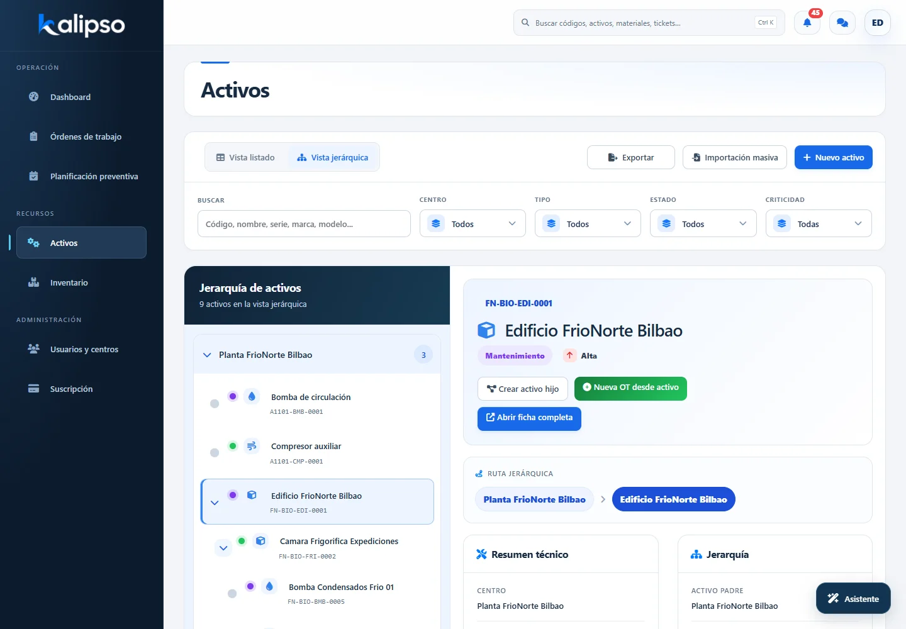Click the green status dot of Compresor auxiliar
906x629 pixels.
[x=233, y=446]
